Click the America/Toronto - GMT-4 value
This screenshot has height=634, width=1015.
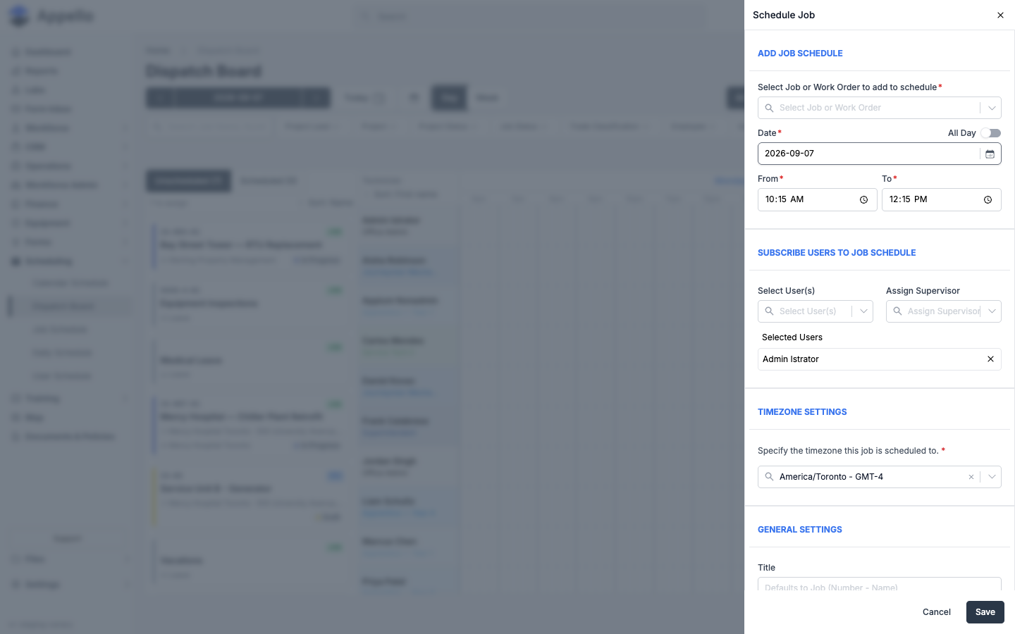(831, 477)
